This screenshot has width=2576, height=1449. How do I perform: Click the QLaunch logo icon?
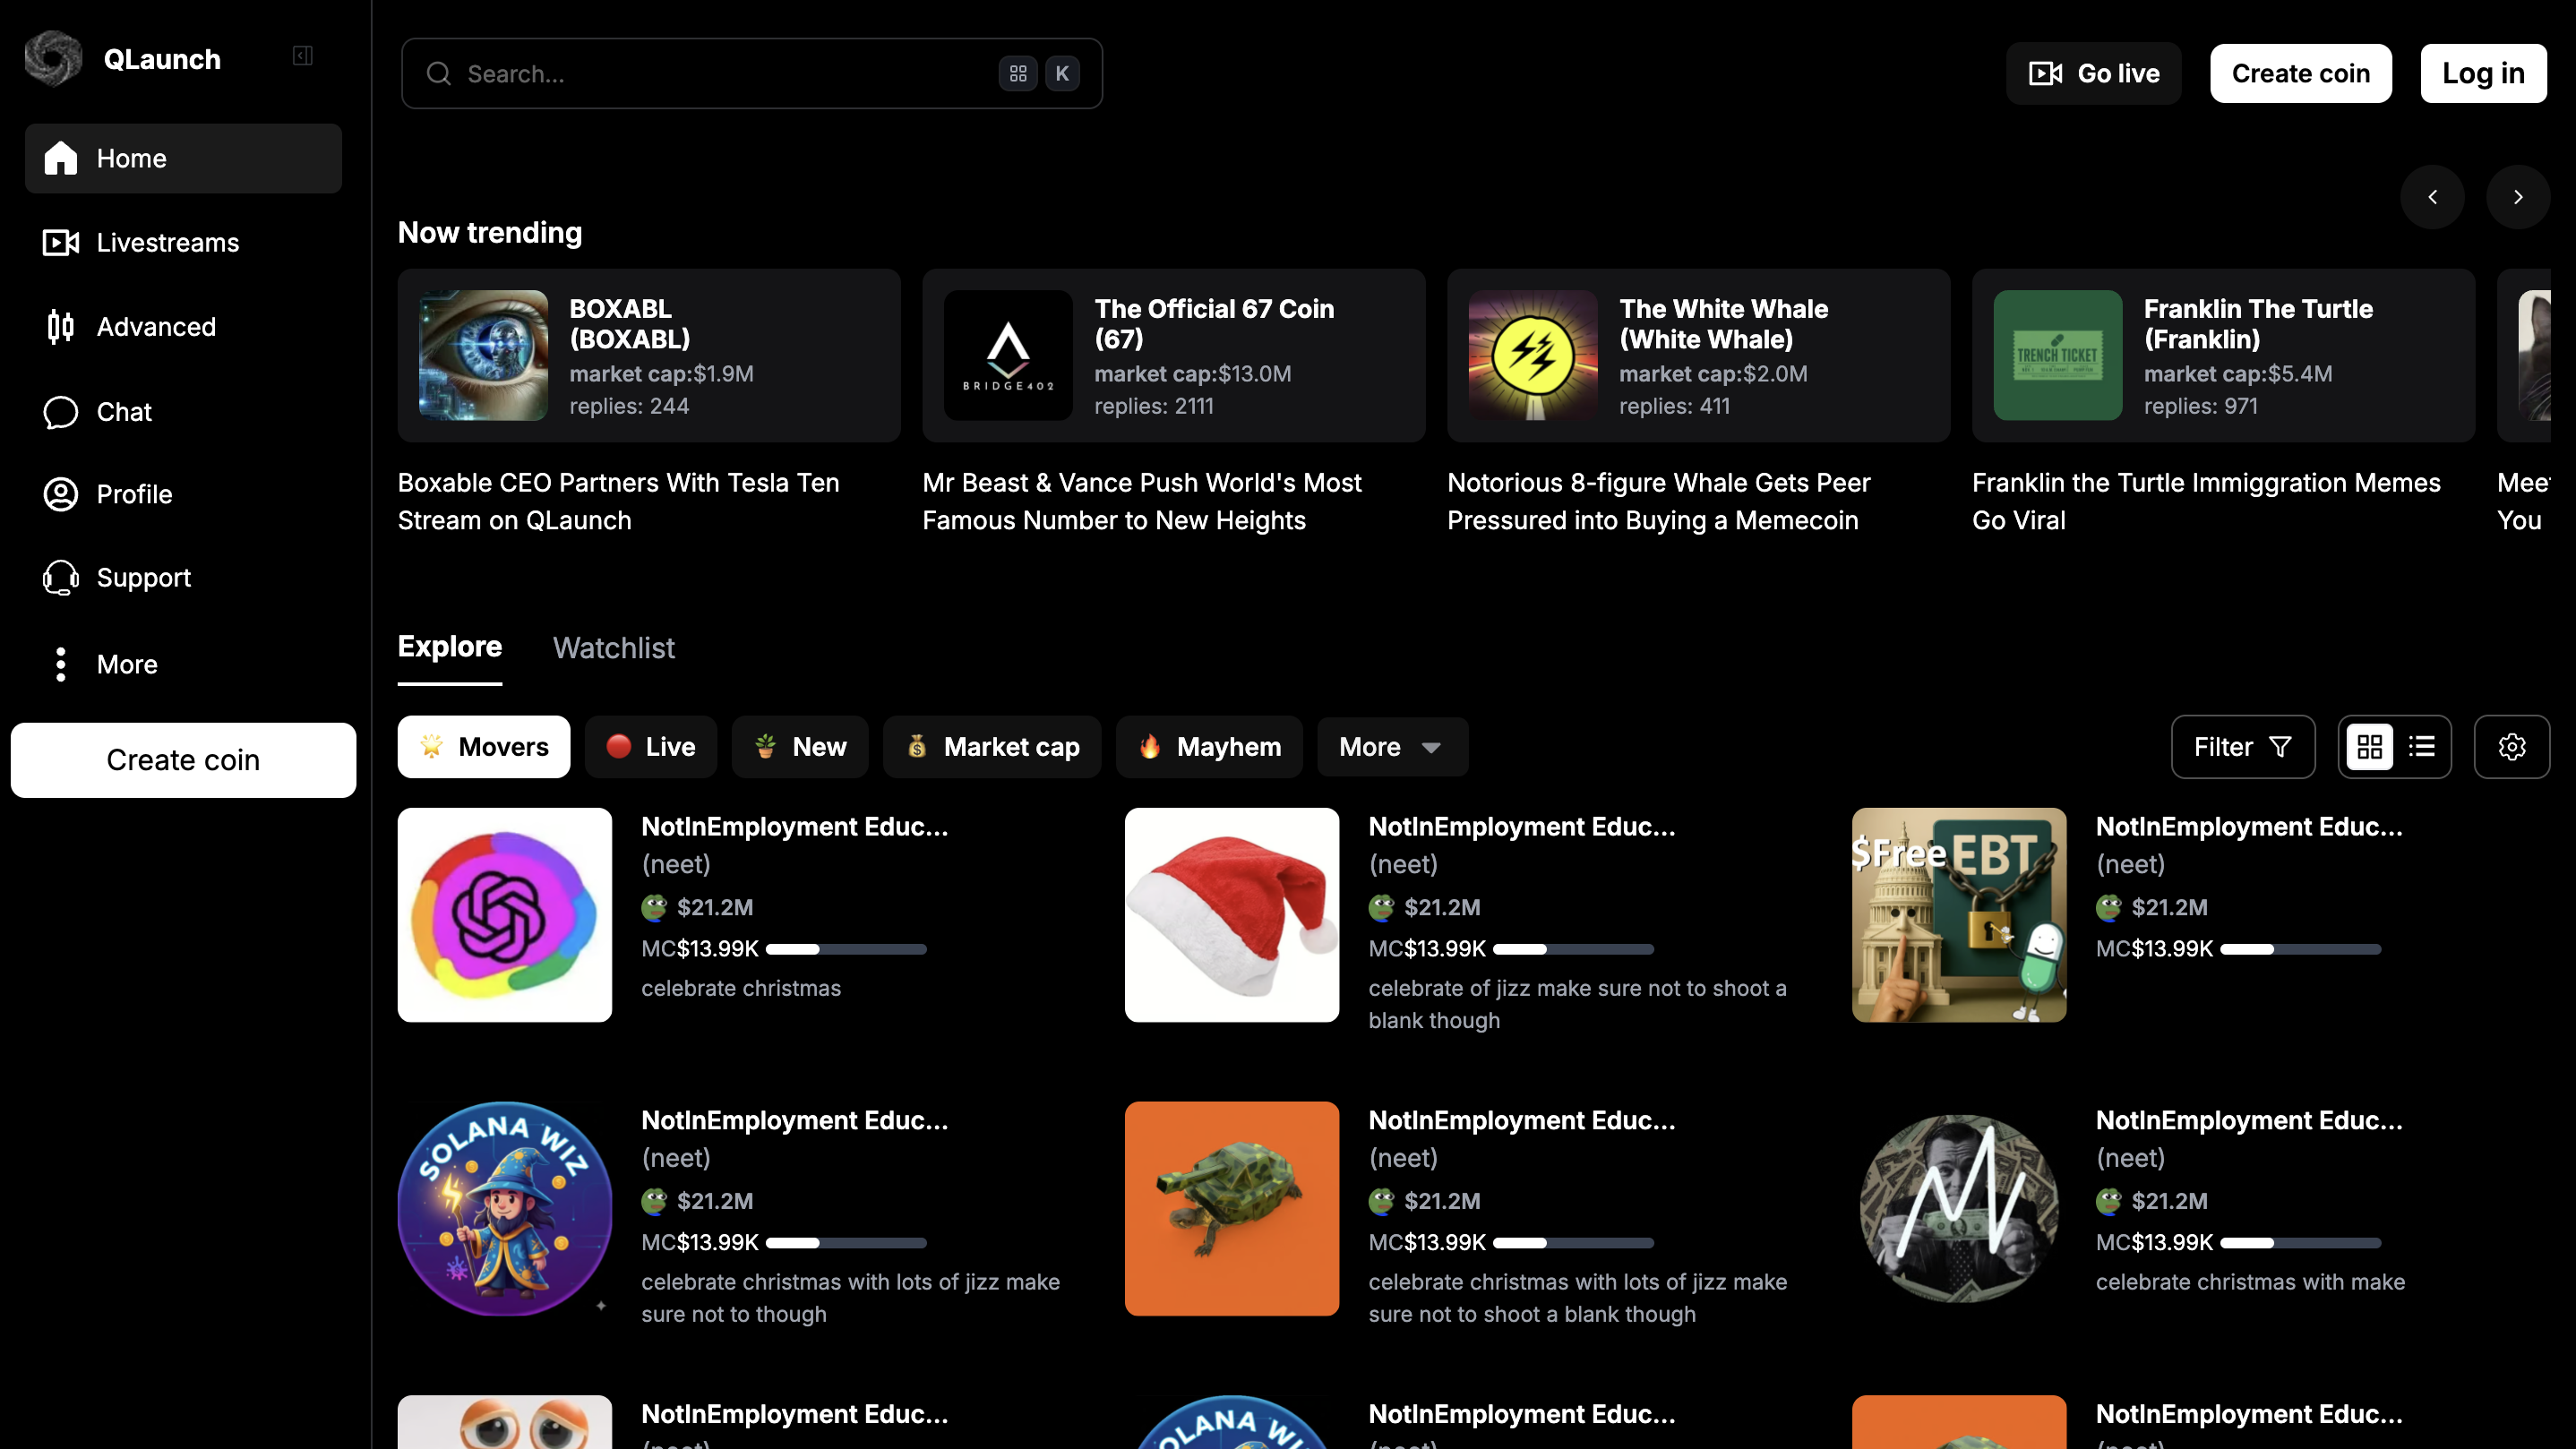tap(53, 58)
